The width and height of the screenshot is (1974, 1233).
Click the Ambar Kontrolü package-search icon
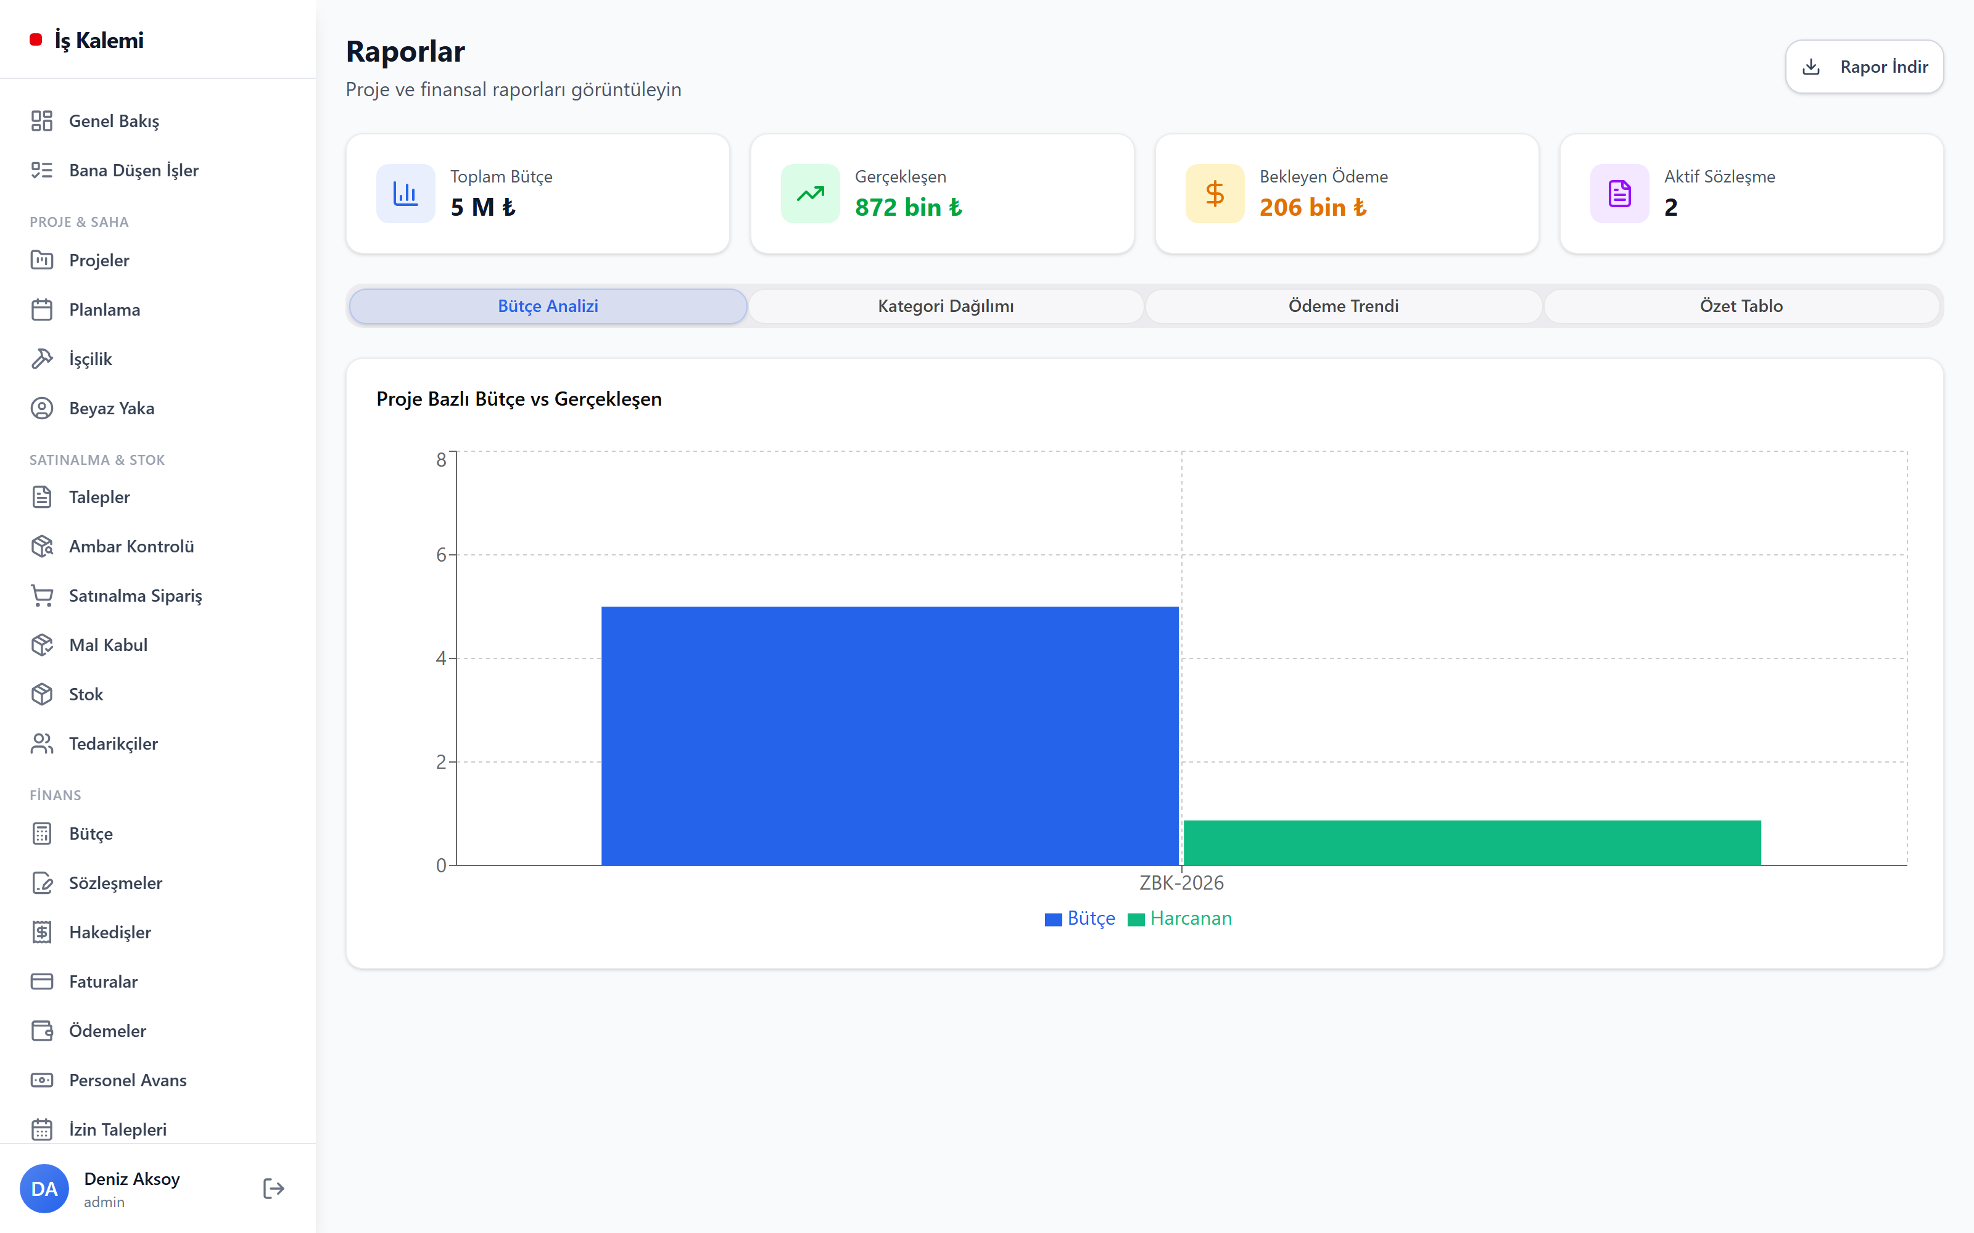[41, 546]
